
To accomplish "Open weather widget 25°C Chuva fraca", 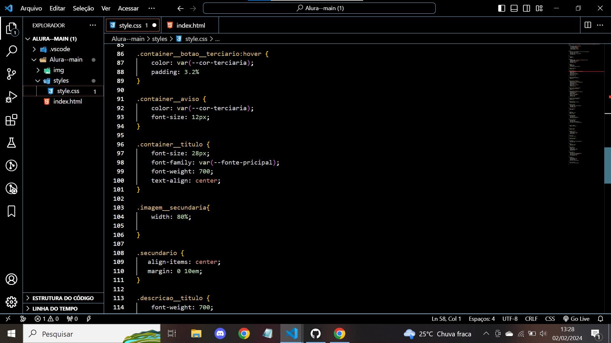I will [437, 334].
